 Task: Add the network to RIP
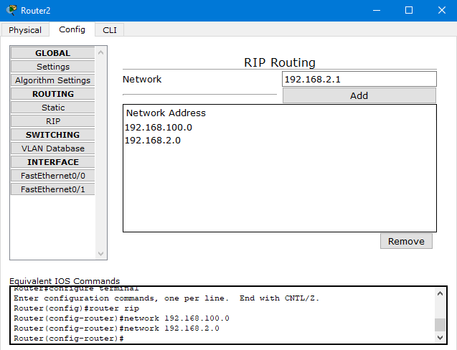[359, 95]
